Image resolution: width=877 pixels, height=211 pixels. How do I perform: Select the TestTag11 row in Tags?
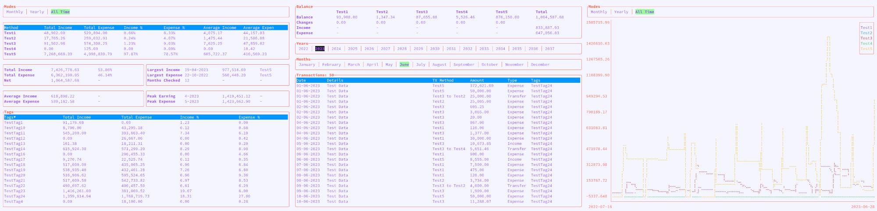coord(146,133)
